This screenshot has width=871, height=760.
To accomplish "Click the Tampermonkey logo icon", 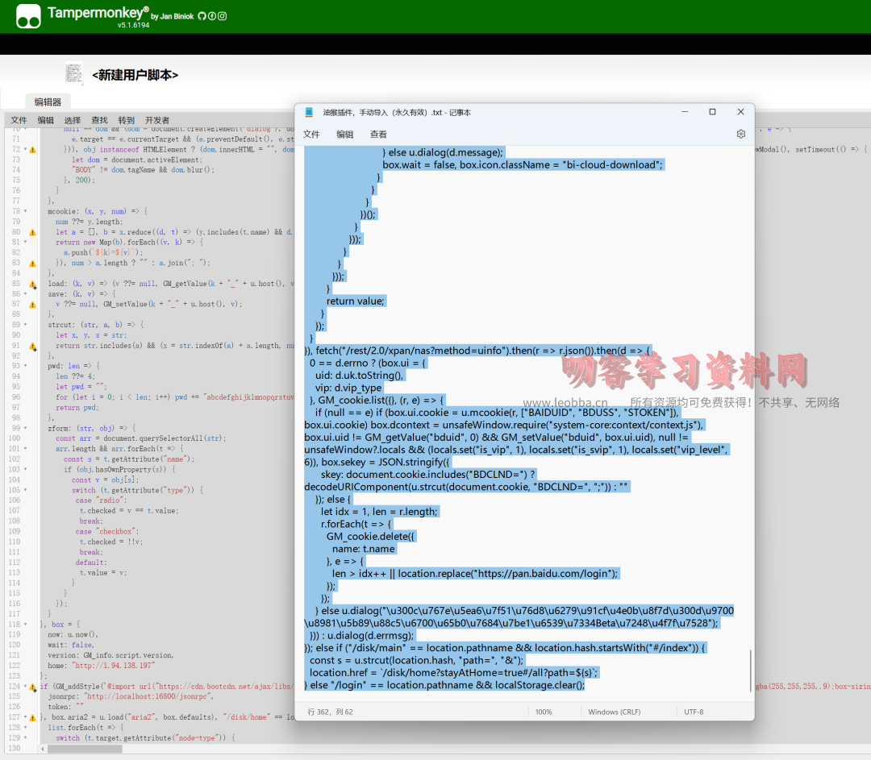I will (28, 16).
